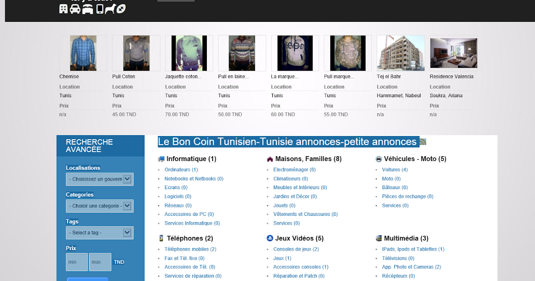Open App. Photo et Cameras (2) link

tap(412, 267)
